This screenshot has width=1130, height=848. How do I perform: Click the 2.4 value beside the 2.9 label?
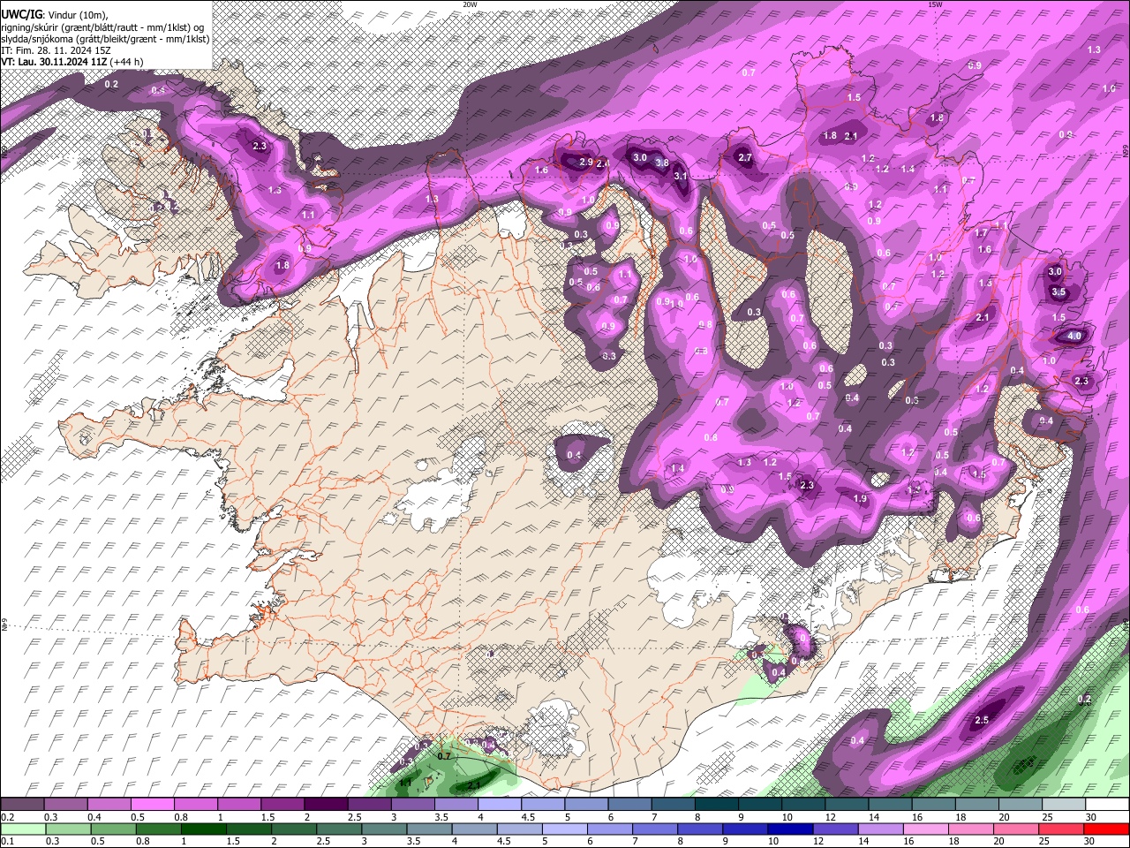click(604, 163)
